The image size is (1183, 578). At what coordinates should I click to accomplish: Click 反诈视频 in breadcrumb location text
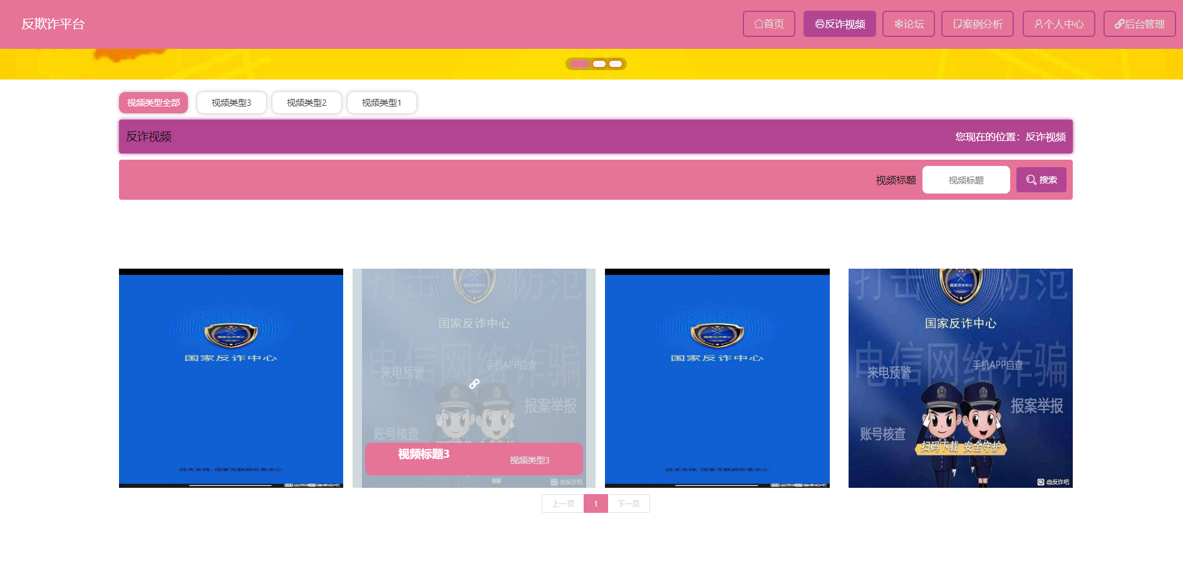(x=1046, y=137)
